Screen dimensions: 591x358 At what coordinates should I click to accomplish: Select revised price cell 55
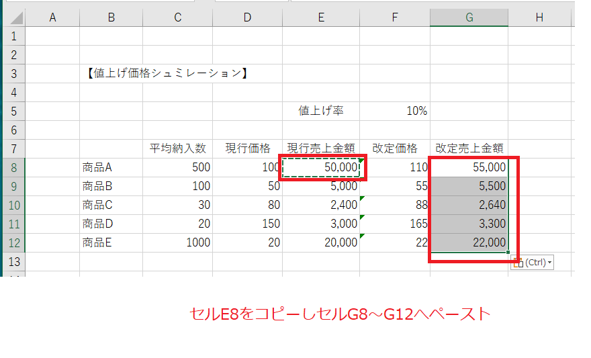395,186
